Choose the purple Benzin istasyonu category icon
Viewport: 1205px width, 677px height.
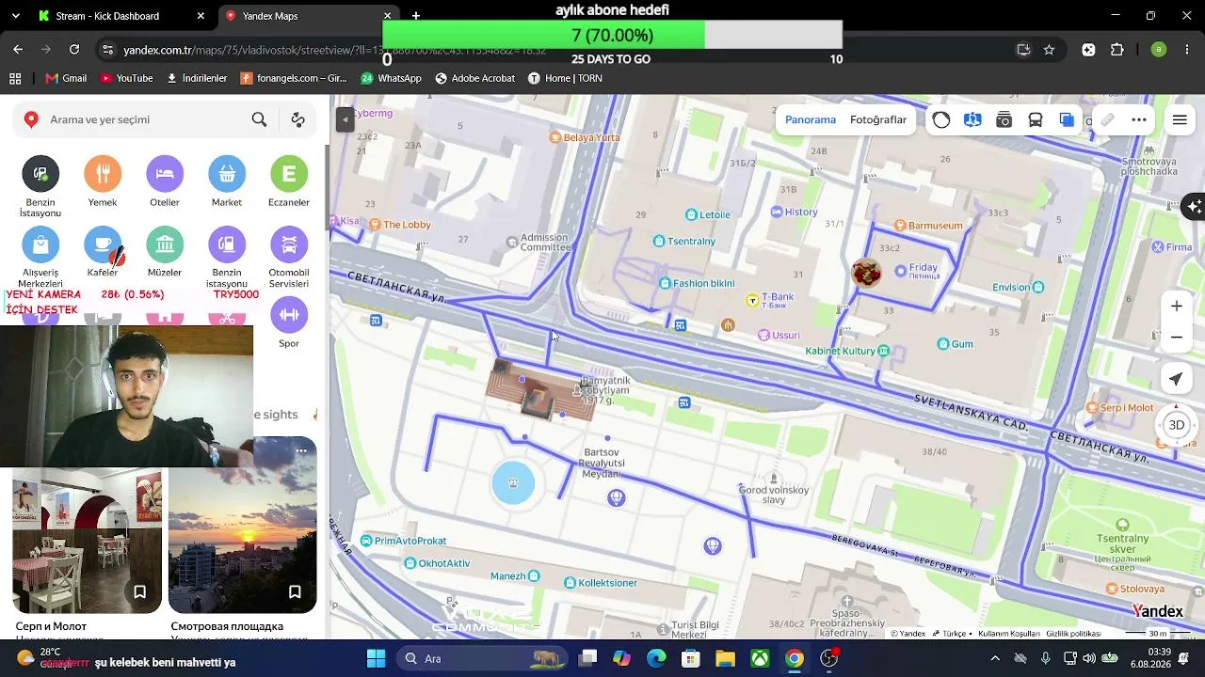[227, 245]
